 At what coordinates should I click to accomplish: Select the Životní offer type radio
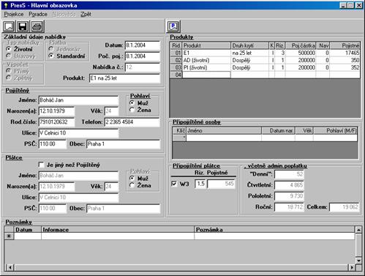click(x=9, y=49)
